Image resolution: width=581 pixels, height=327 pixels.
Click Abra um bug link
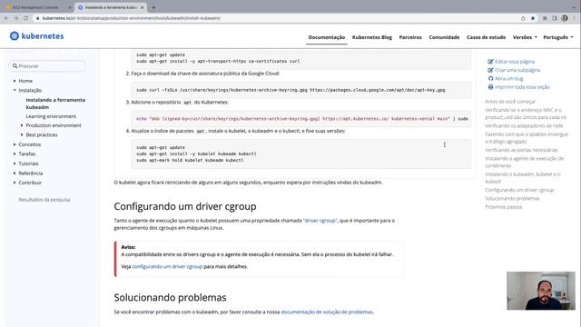pyautogui.click(x=508, y=79)
